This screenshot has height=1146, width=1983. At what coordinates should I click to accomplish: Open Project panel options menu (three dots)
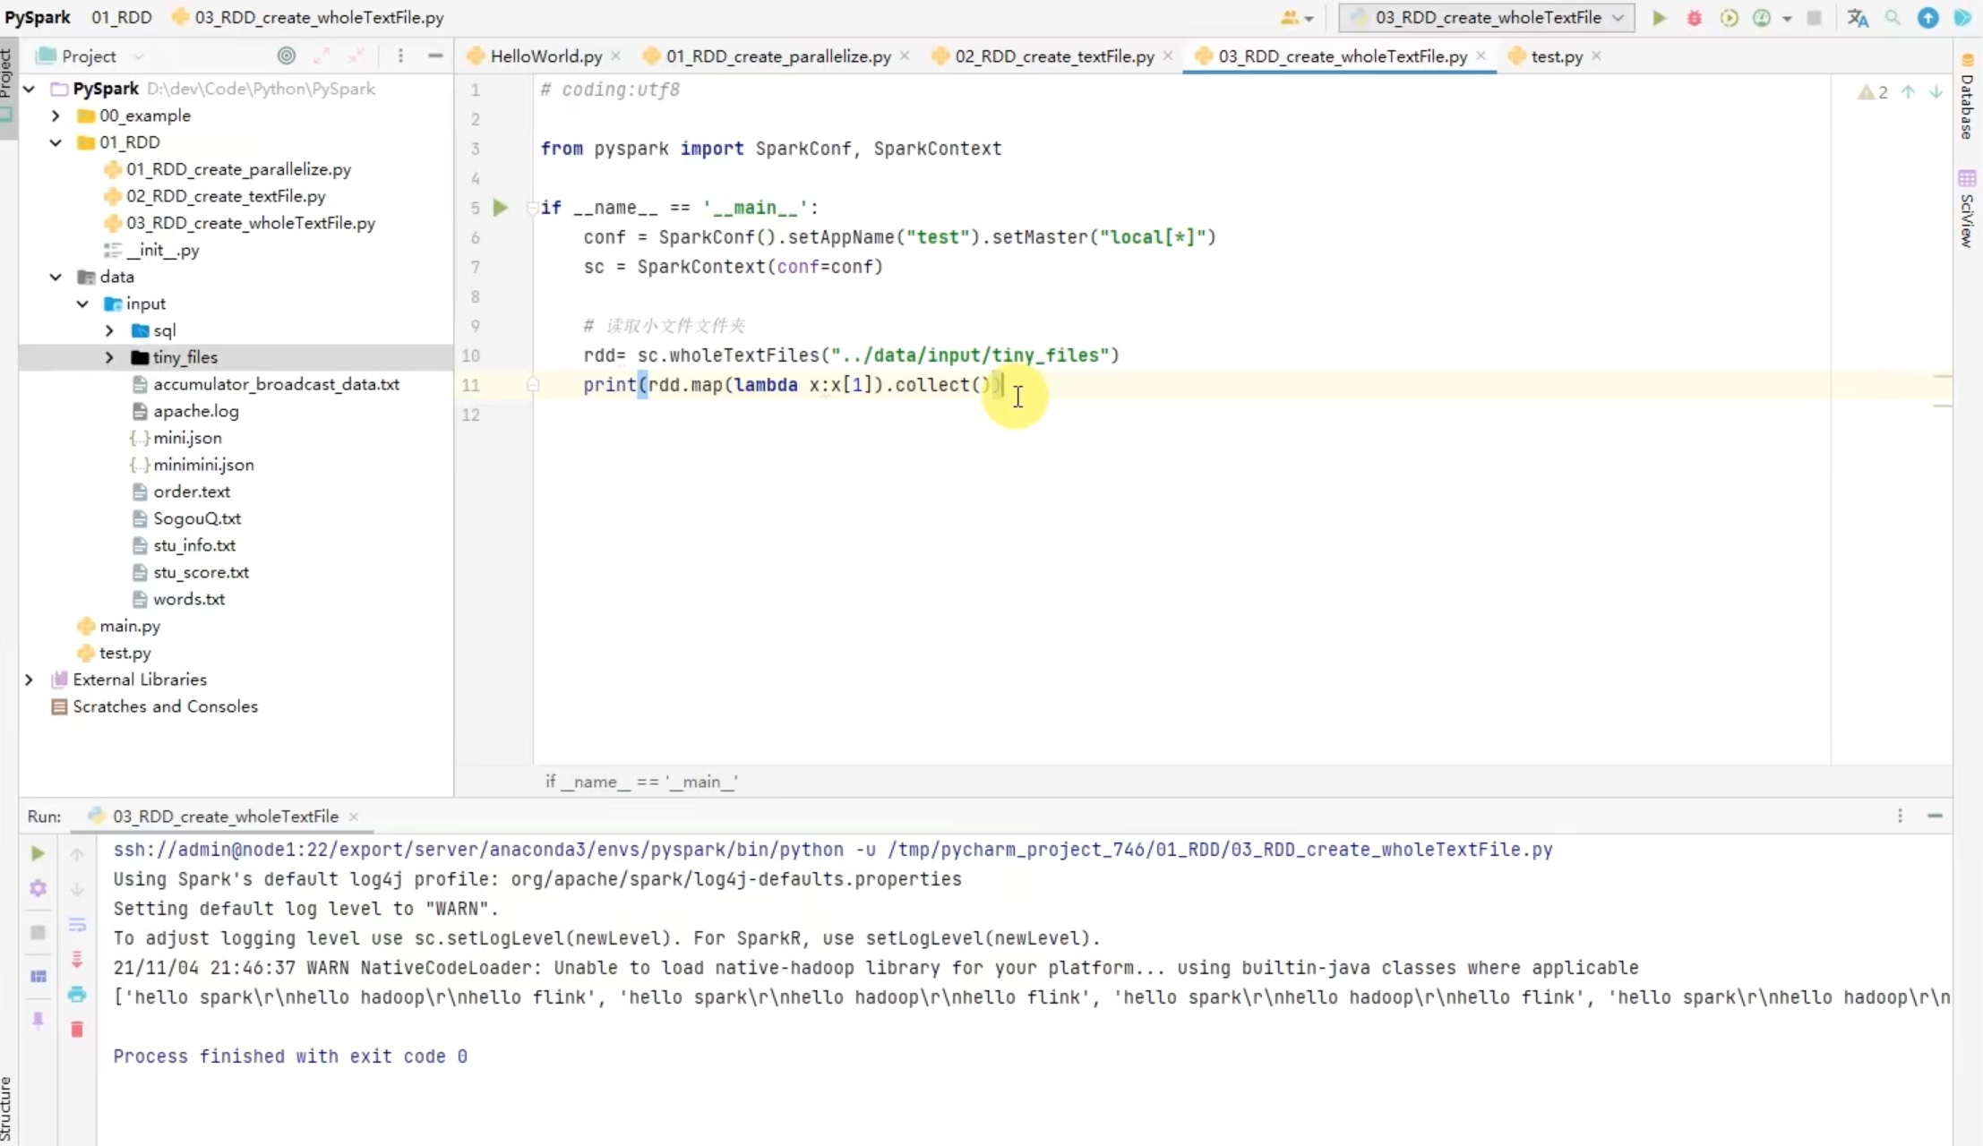point(400,56)
